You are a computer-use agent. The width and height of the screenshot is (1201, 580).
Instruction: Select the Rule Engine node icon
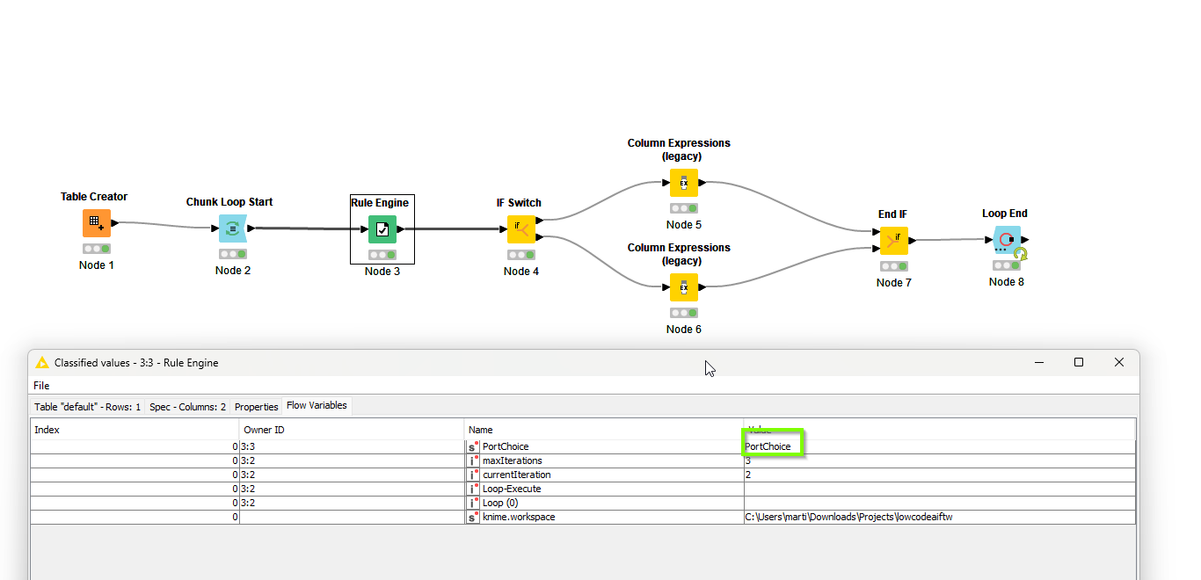click(382, 229)
